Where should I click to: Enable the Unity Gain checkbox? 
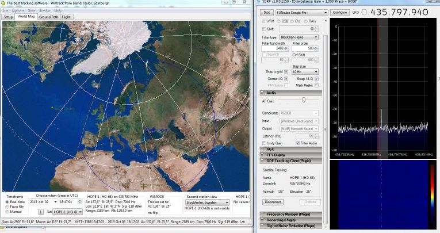264,143
